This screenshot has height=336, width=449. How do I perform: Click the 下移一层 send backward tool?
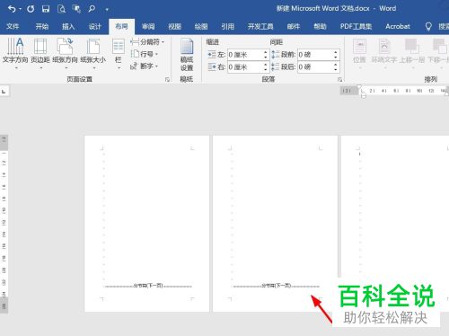point(438,53)
